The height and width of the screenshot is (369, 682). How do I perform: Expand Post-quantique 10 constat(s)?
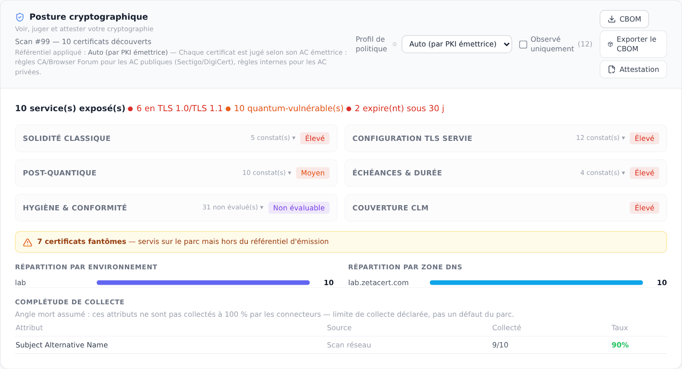pyautogui.click(x=267, y=173)
